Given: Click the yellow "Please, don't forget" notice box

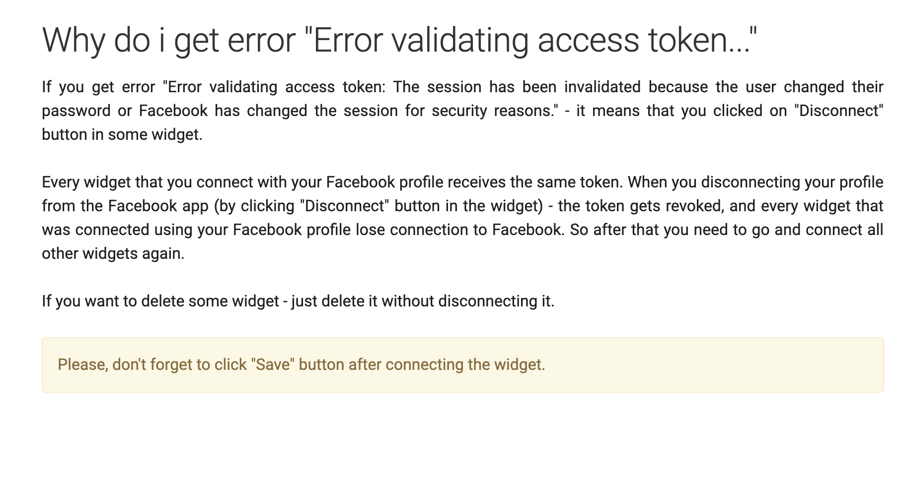Looking at the screenshot, I should 462,365.
